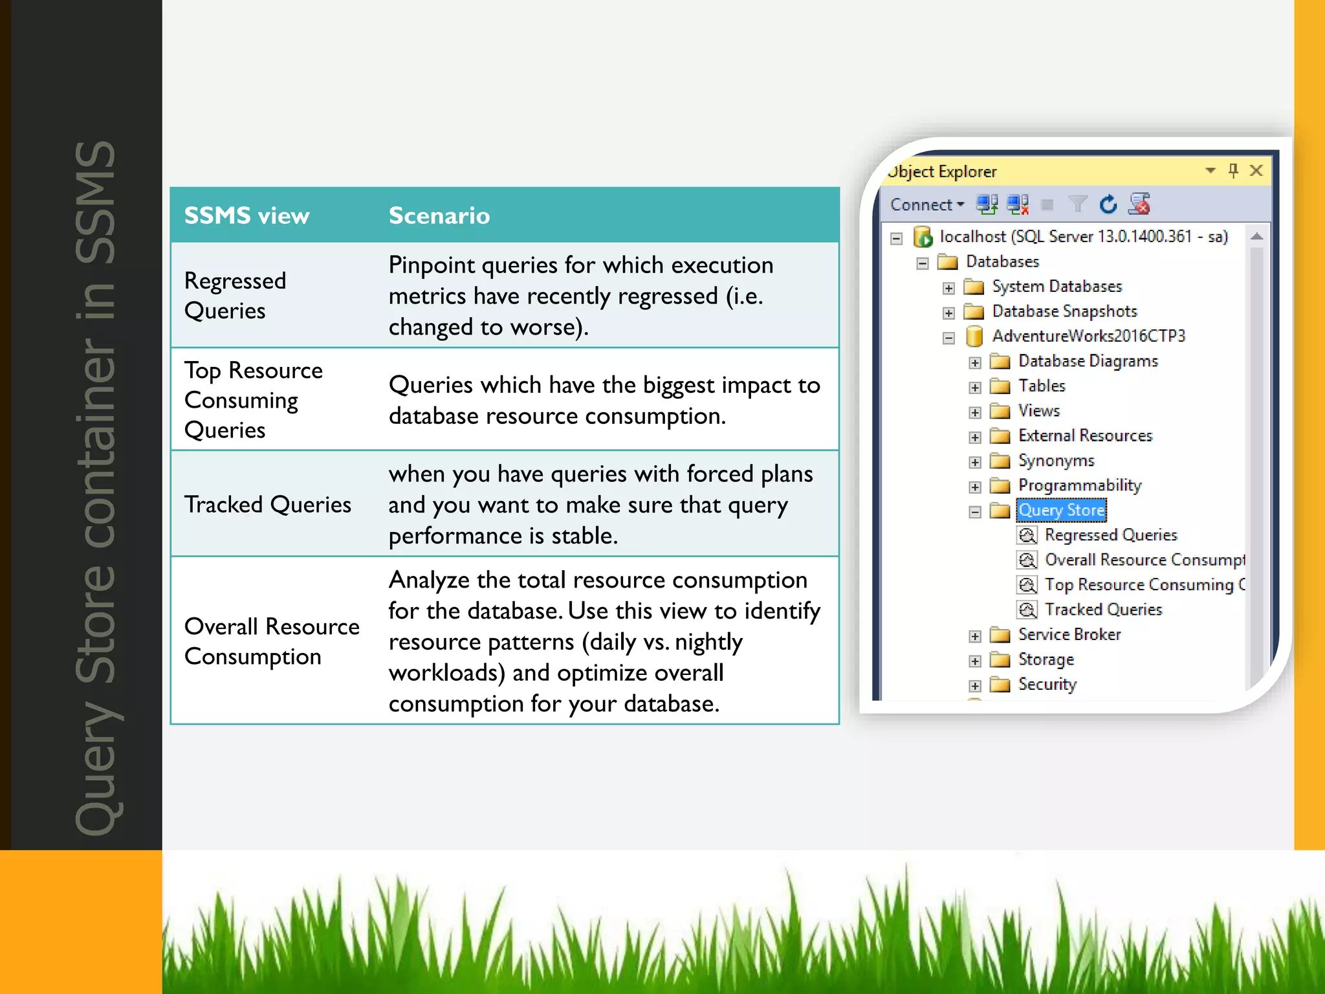Select the Storage tree item
The height and width of the screenshot is (994, 1325).
click(x=1046, y=659)
